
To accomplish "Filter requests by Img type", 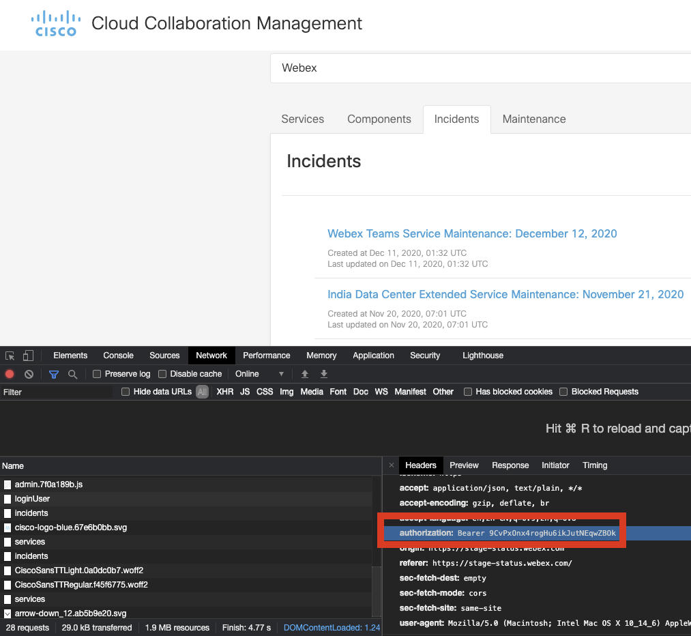I will click(286, 392).
